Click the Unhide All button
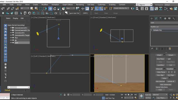 tap(171, 81)
